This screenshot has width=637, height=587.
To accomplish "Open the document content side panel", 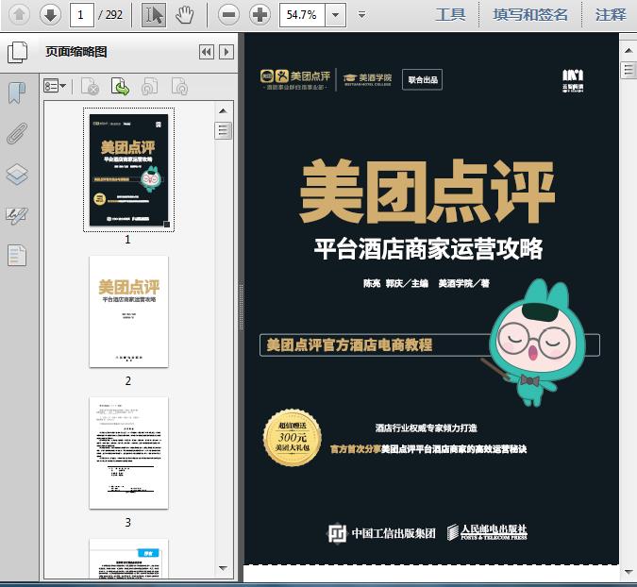I will (17, 256).
